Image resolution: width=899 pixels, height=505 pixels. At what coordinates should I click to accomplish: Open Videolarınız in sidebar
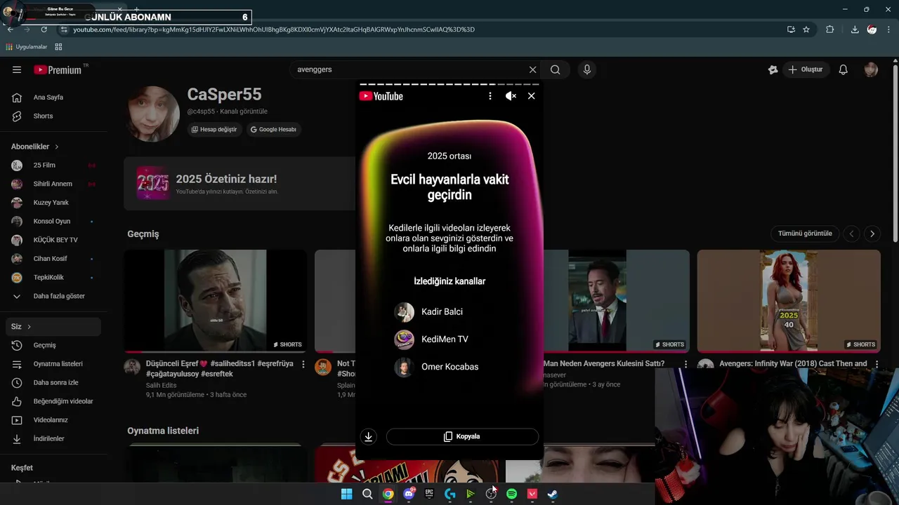click(54, 420)
